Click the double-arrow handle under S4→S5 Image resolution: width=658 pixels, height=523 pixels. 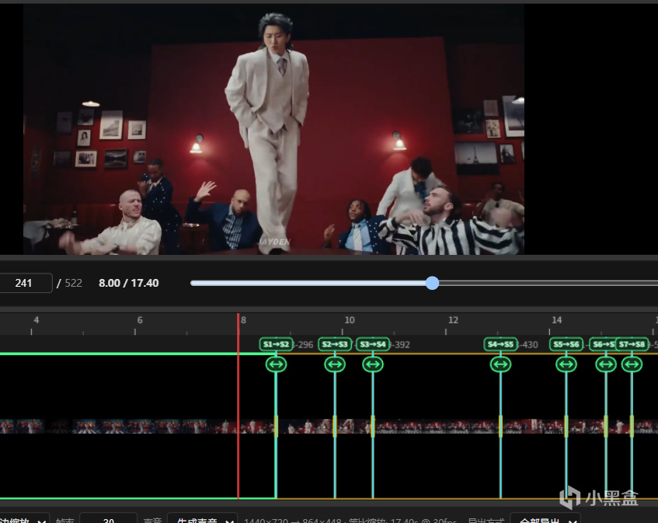[x=500, y=364]
